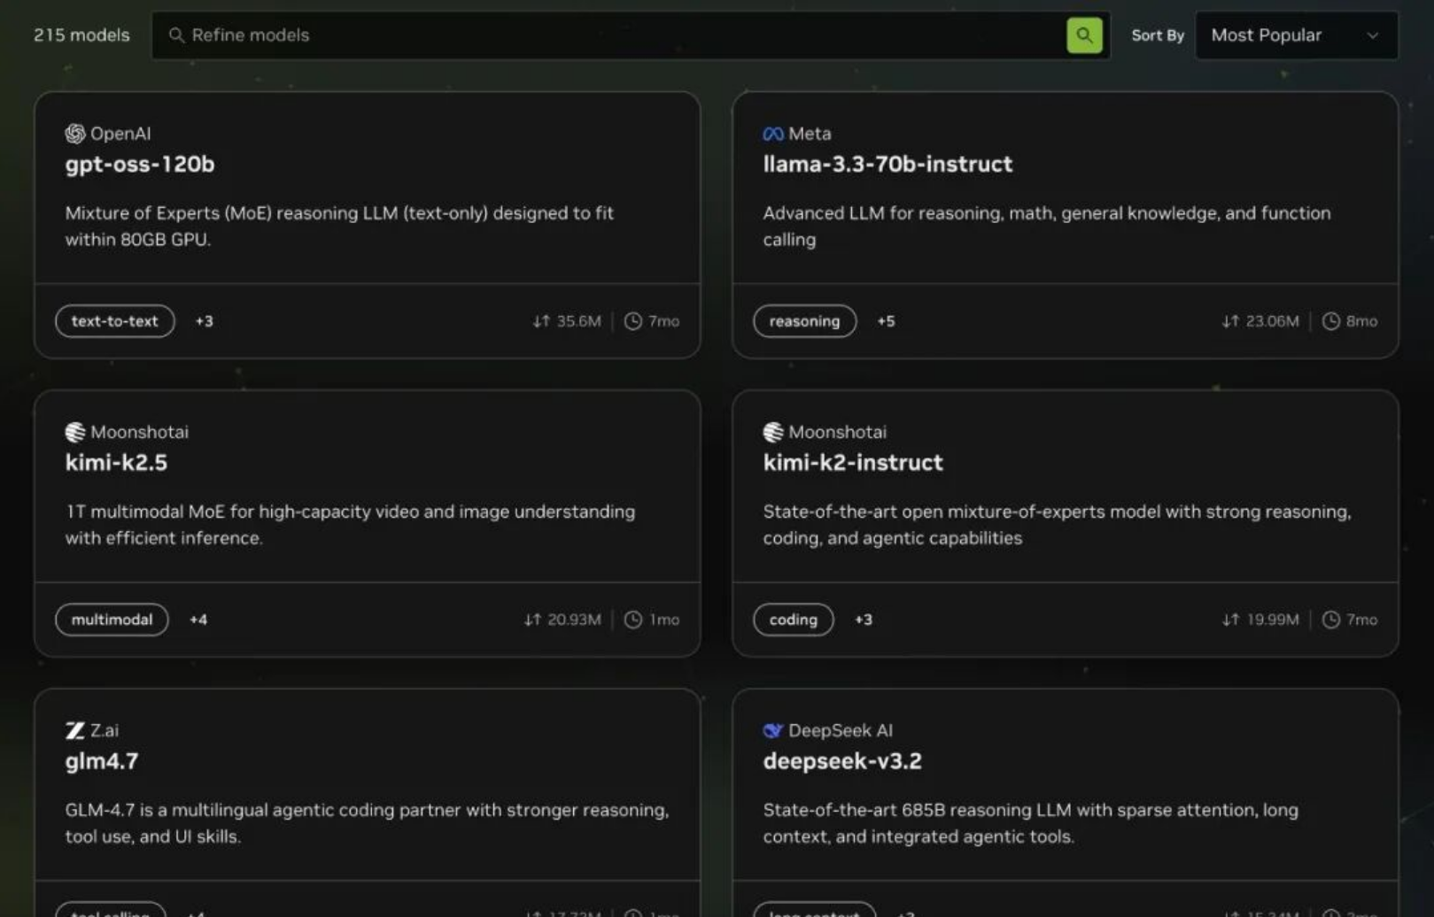1434x917 pixels.
Task: Click the green search button
Action: point(1084,35)
